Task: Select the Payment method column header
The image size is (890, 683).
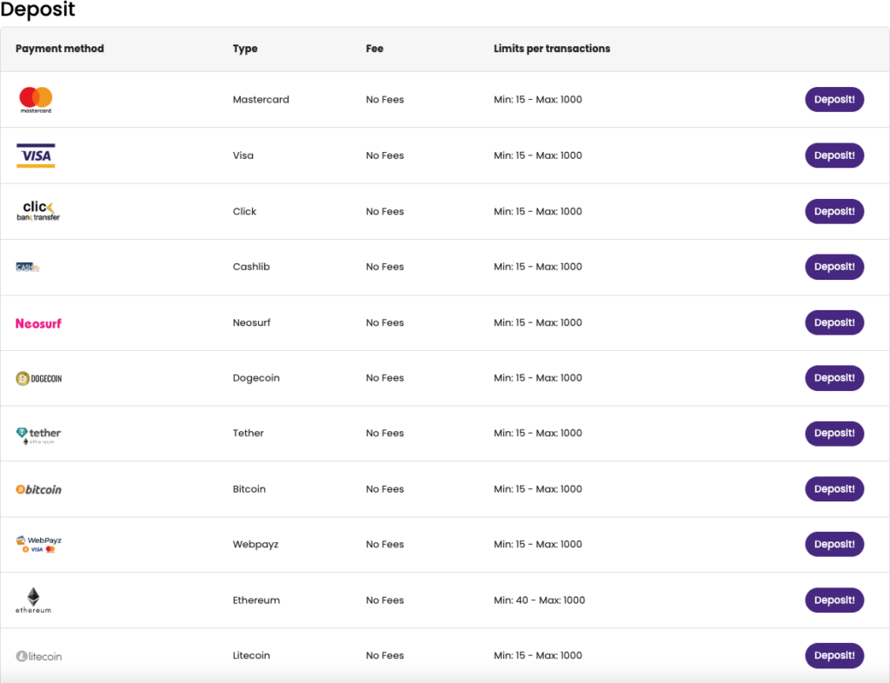Action: [x=59, y=49]
